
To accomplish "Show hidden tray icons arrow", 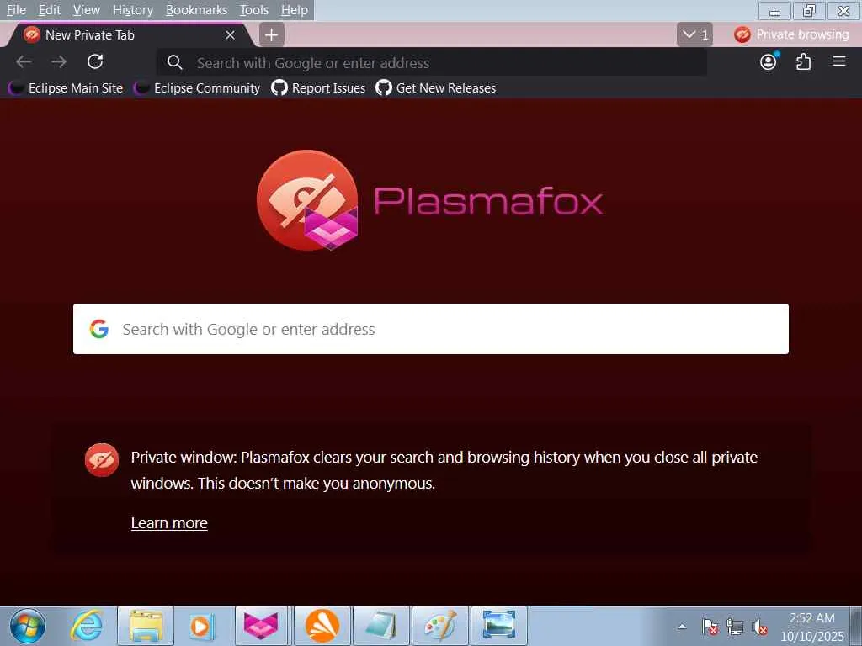I will point(682,626).
